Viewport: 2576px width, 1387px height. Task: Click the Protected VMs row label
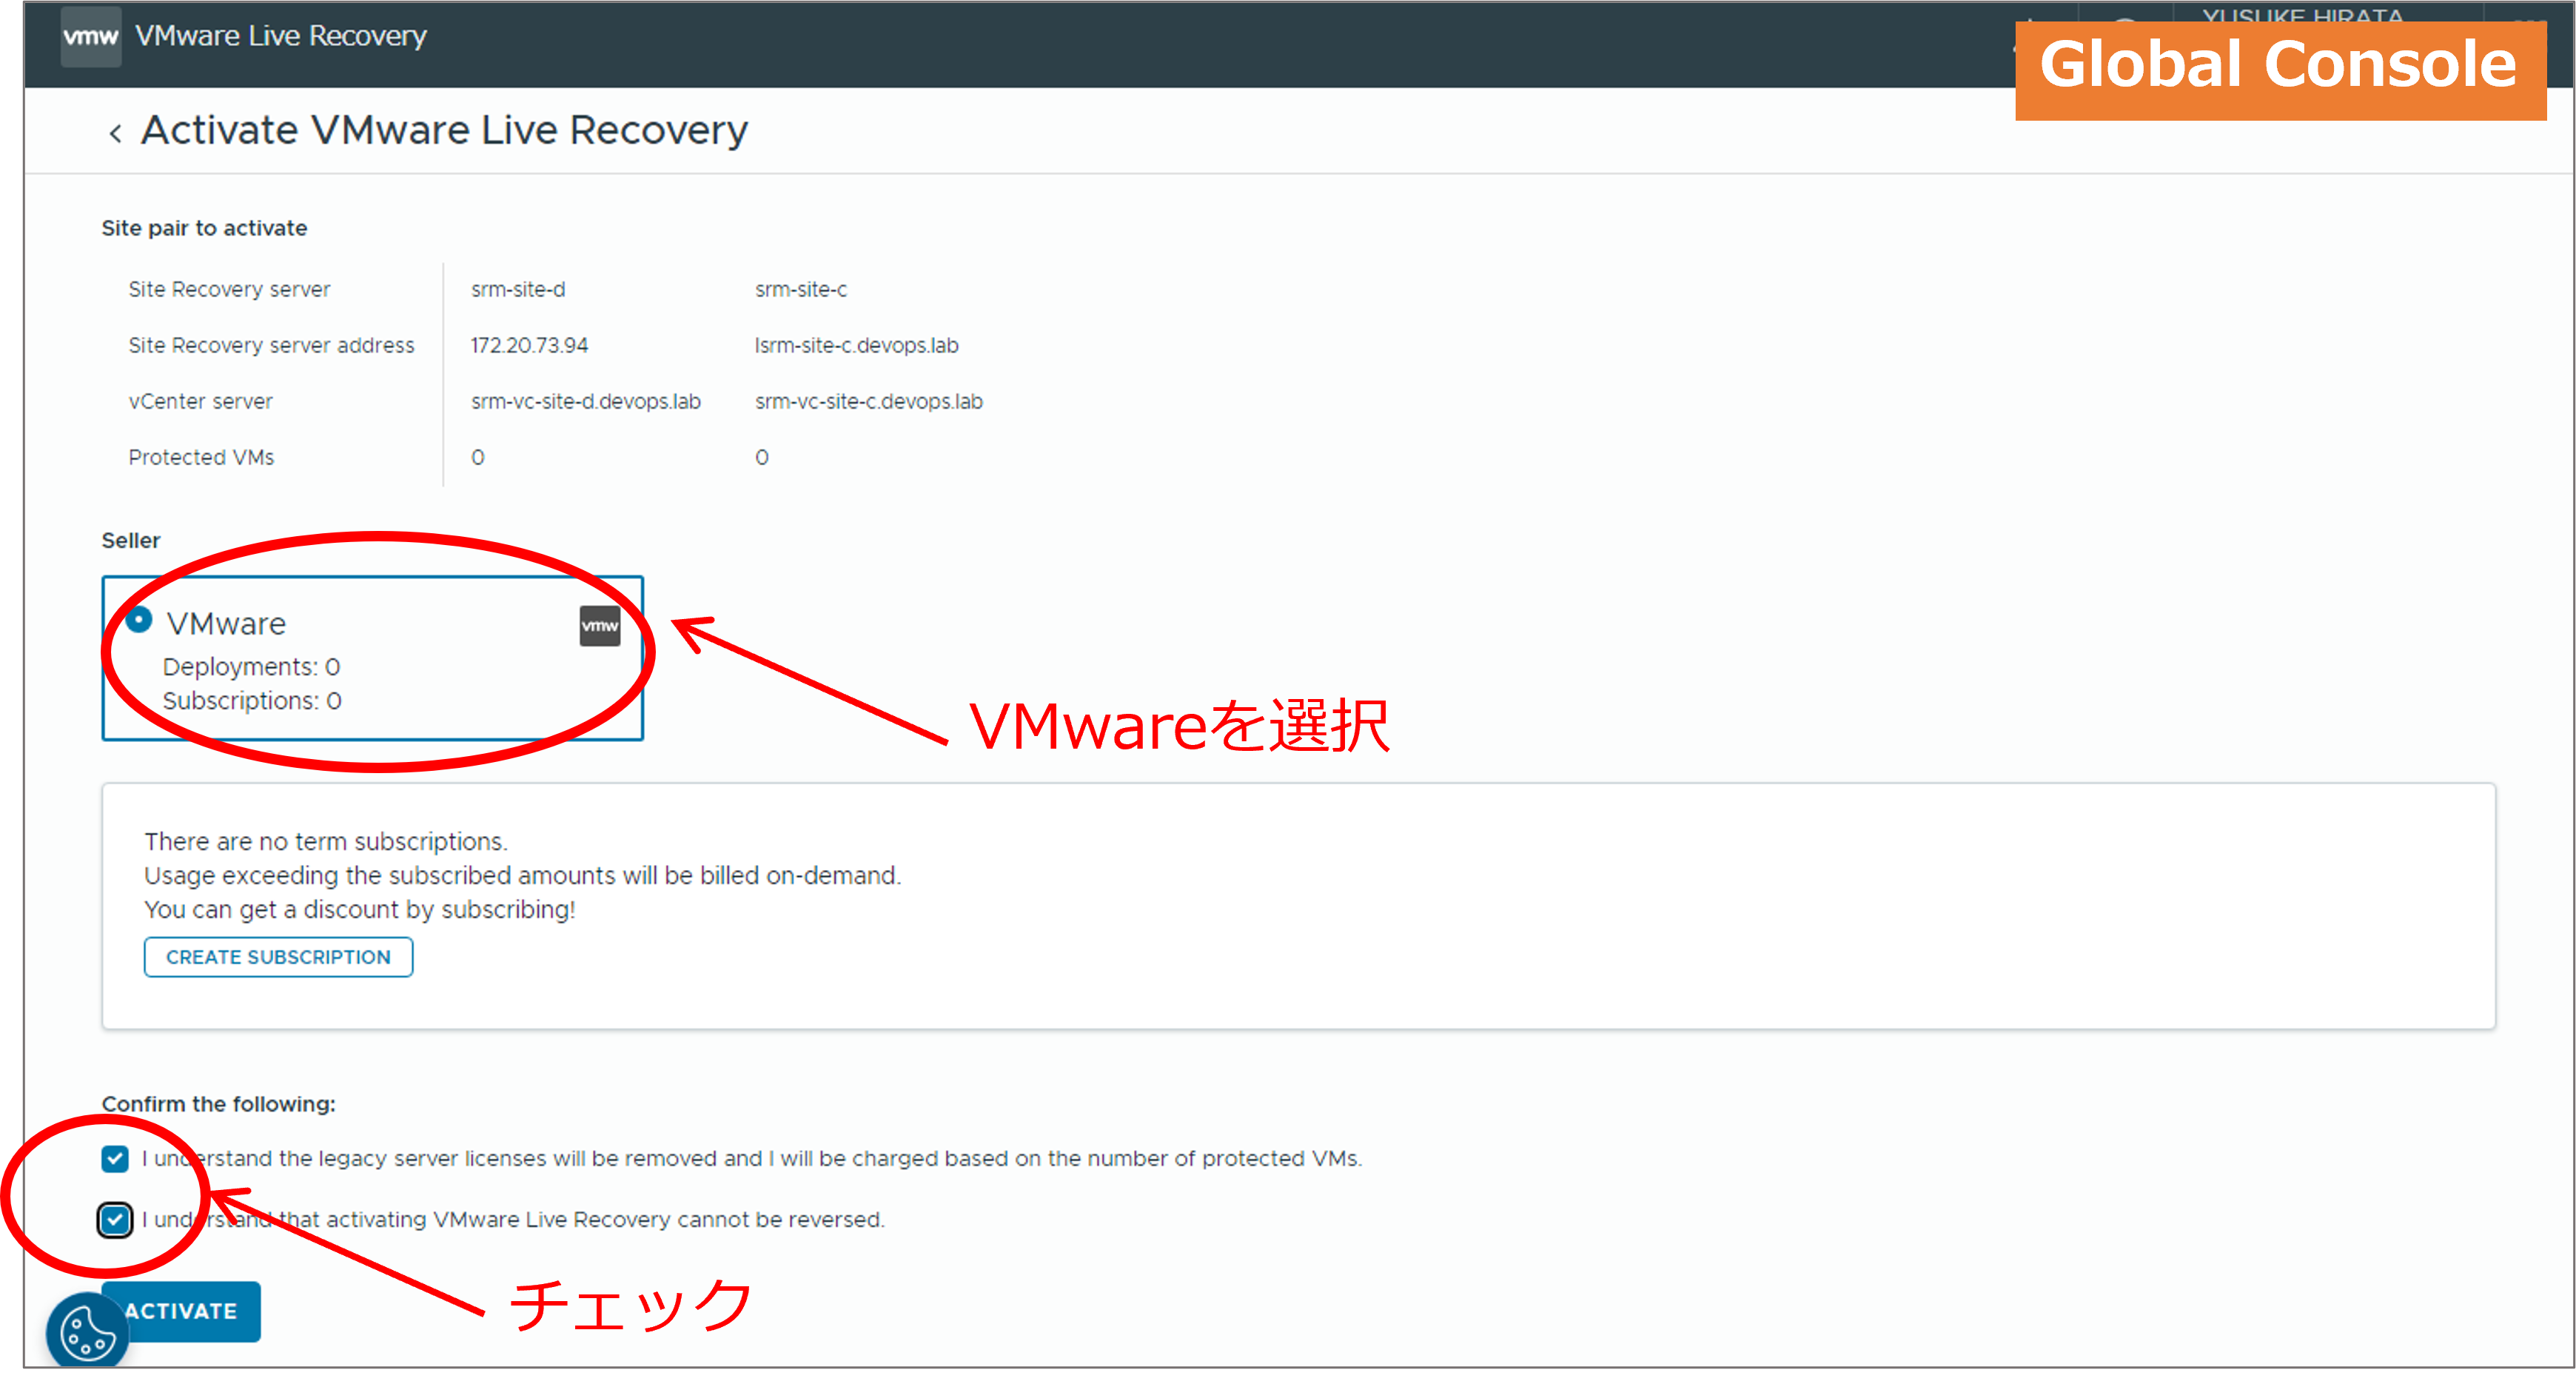[201, 458]
